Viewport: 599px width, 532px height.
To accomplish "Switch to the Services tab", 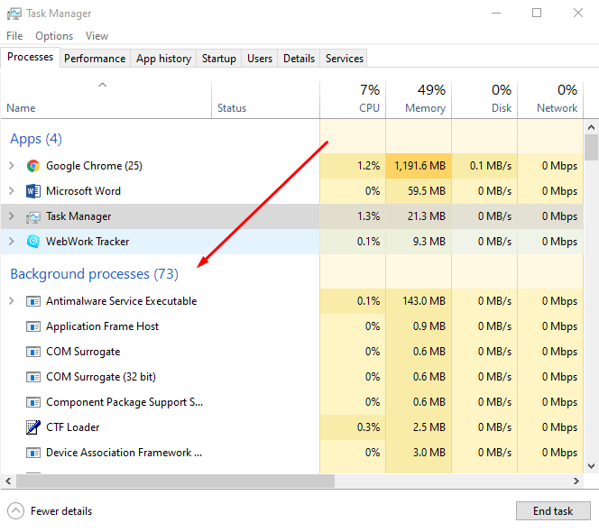I will 345,59.
